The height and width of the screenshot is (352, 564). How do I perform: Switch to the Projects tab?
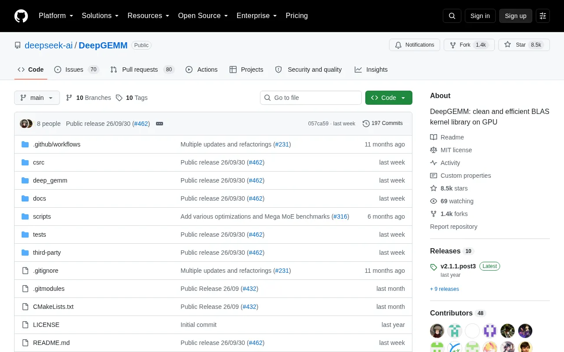tap(246, 70)
